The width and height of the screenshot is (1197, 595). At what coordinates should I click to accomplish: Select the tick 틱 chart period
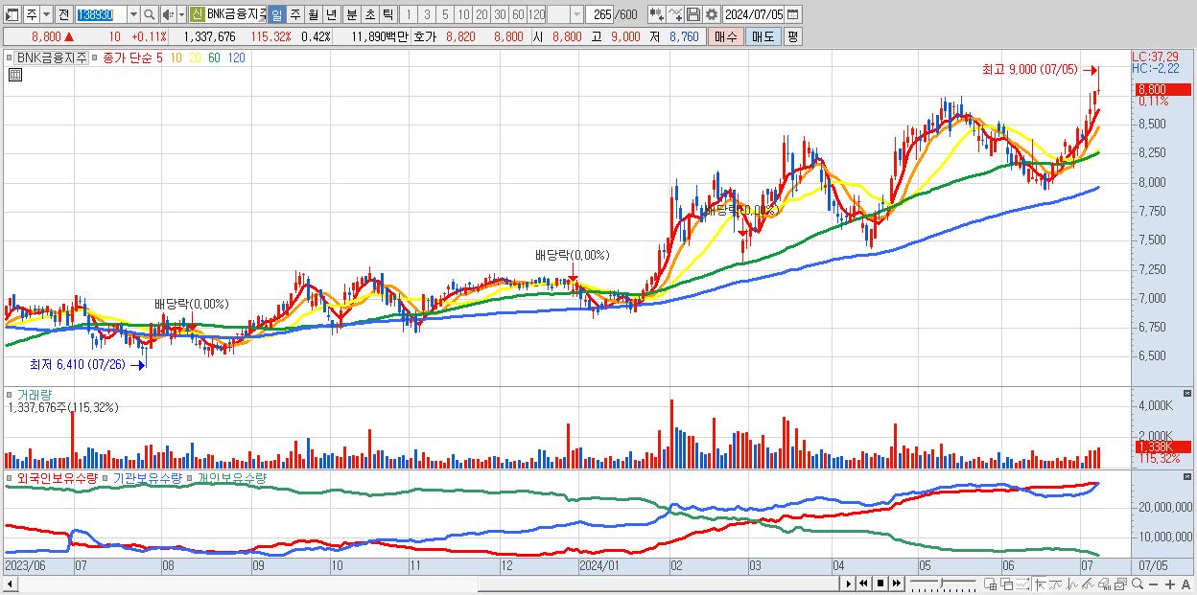(x=387, y=14)
